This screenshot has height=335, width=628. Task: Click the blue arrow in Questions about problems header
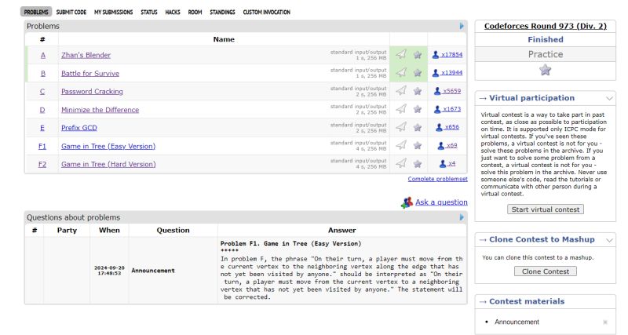click(x=462, y=217)
